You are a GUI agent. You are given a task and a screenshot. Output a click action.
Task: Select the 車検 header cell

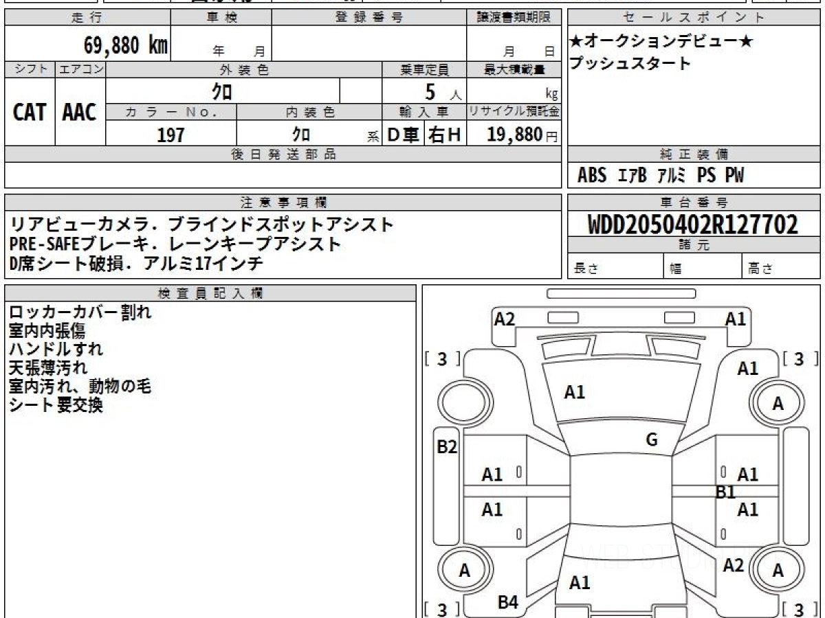click(221, 17)
